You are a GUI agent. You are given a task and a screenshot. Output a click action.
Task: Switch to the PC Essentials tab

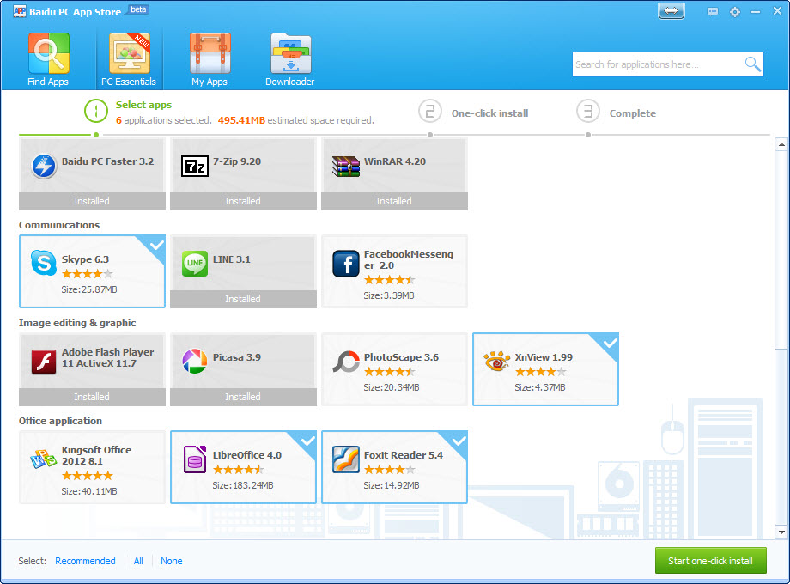click(x=129, y=59)
